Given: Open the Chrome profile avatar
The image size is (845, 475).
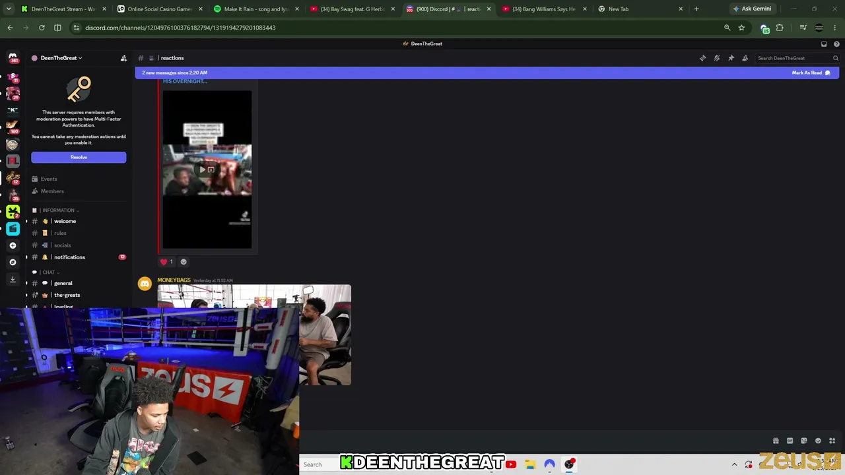Looking at the screenshot, I should tap(819, 28).
